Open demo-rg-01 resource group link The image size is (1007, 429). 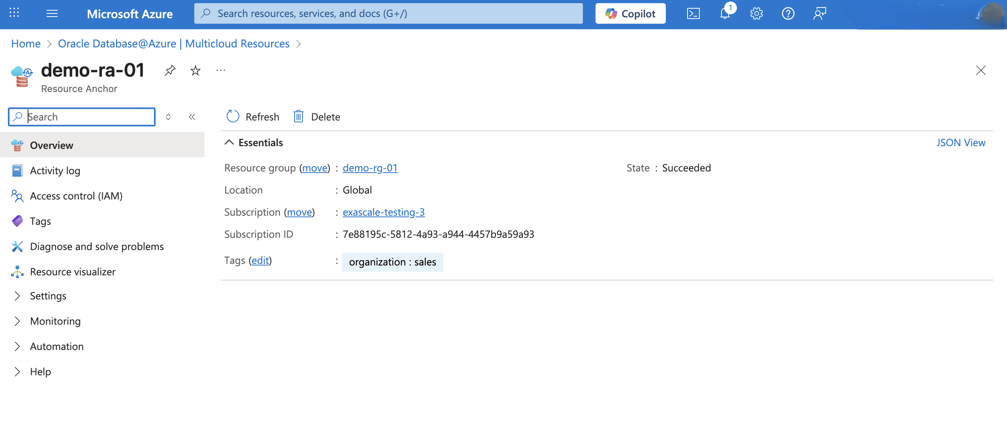tap(370, 168)
